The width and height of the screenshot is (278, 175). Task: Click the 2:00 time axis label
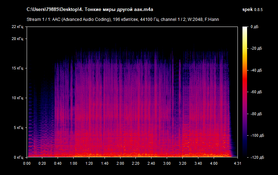[120, 163]
